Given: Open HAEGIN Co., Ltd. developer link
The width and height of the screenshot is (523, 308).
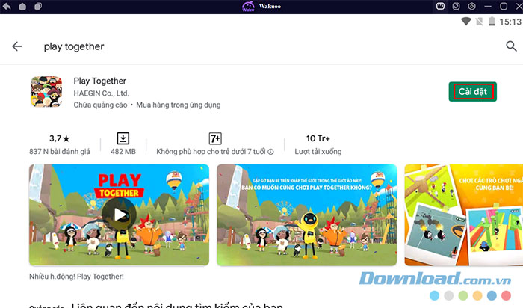Looking at the screenshot, I should pyautogui.click(x=102, y=93).
